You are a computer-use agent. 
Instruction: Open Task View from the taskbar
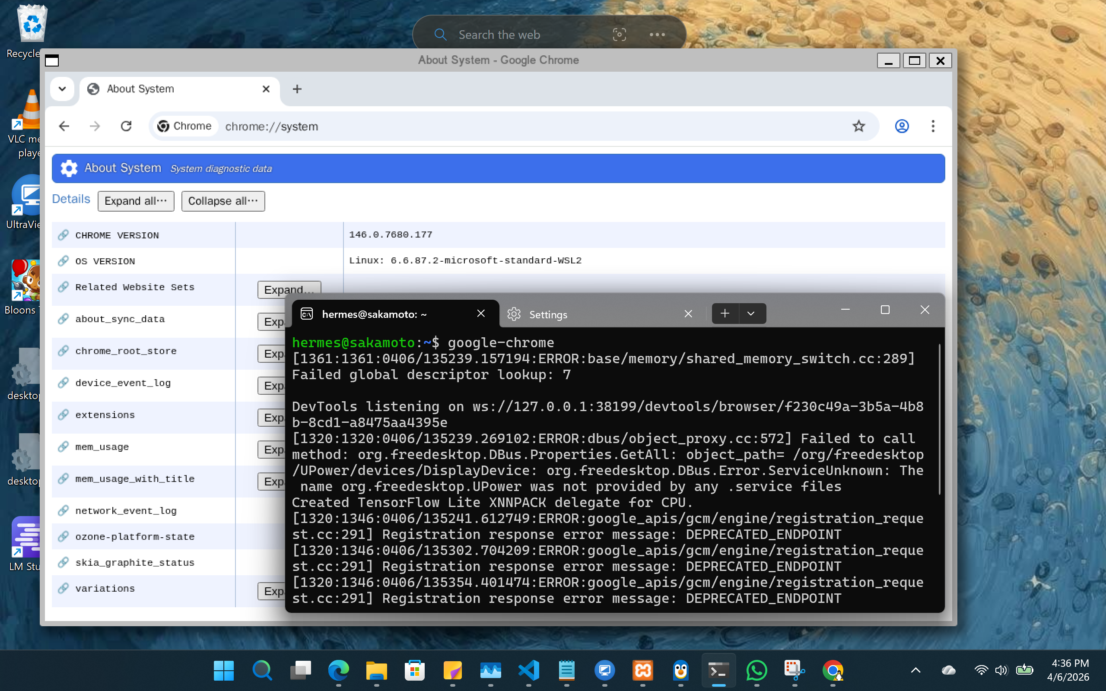tap(300, 671)
